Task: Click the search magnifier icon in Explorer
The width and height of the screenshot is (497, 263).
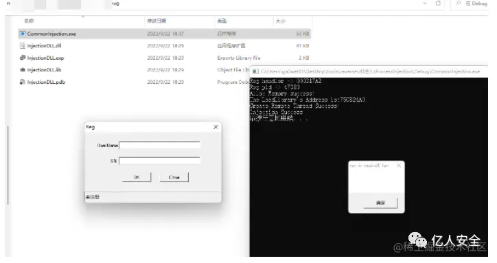Action: coord(459,3)
